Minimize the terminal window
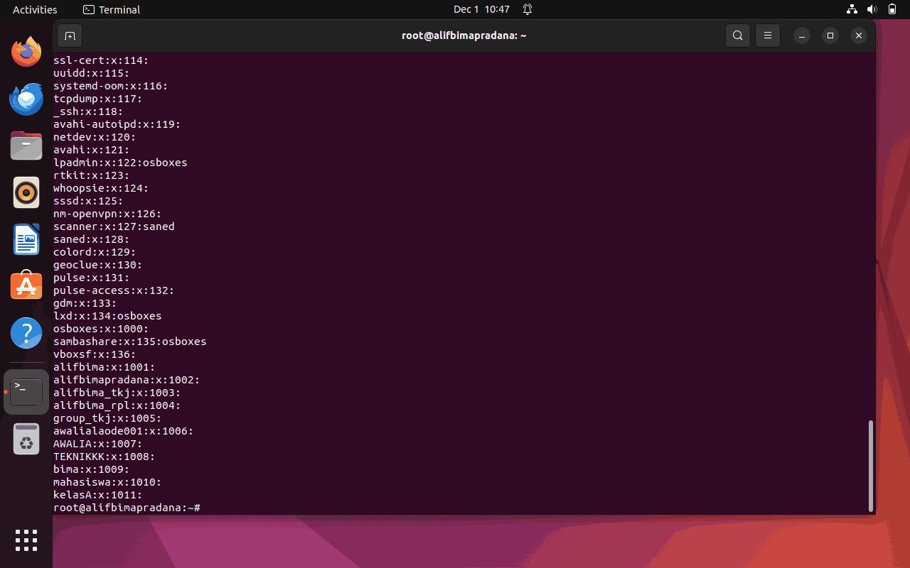The image size is (910, 568). 801,35
